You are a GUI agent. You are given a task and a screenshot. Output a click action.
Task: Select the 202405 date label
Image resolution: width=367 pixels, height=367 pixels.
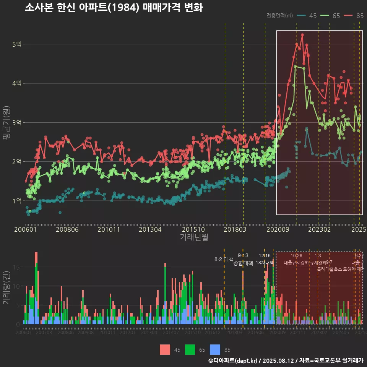tap(341, 332)
